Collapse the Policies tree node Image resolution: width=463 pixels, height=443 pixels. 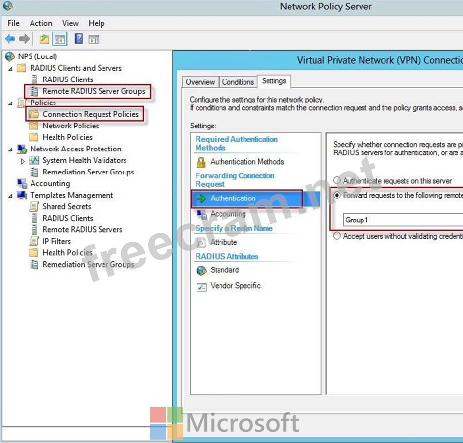[x=10, y=103]
